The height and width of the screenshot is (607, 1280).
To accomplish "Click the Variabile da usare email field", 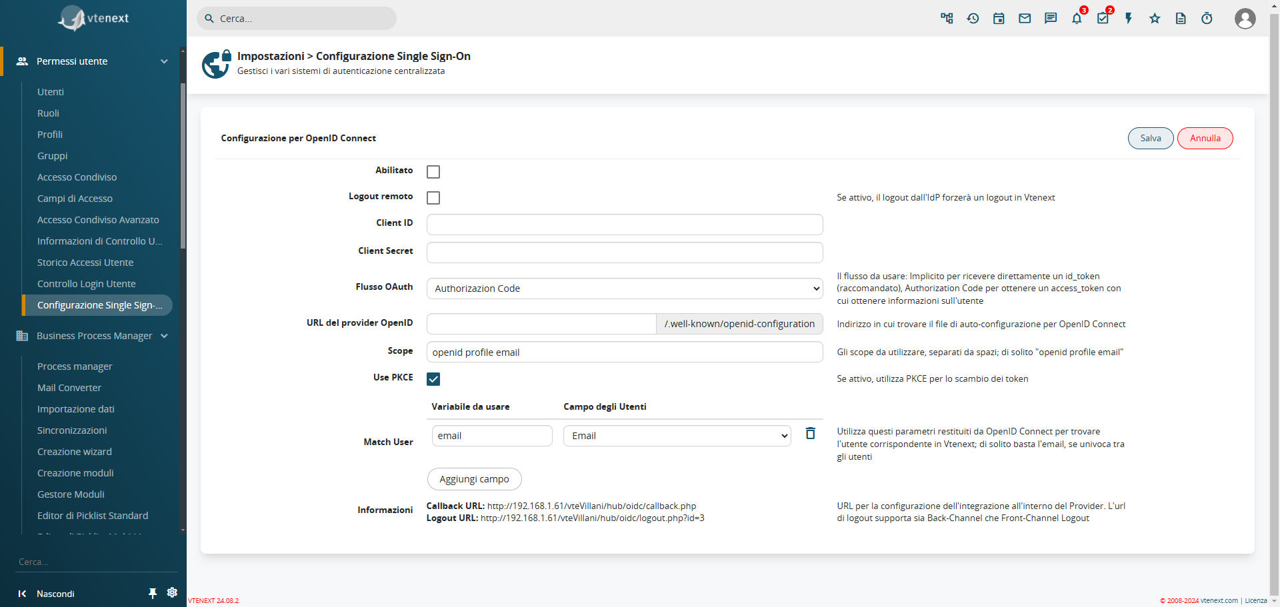I will [x=492, y=436].
